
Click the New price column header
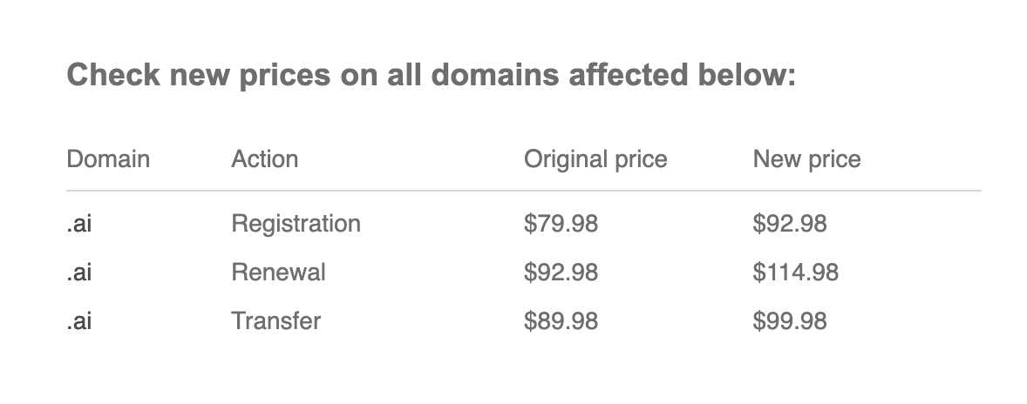(x=806, y=159)
